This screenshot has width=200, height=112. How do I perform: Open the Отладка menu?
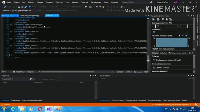point(49,2)
